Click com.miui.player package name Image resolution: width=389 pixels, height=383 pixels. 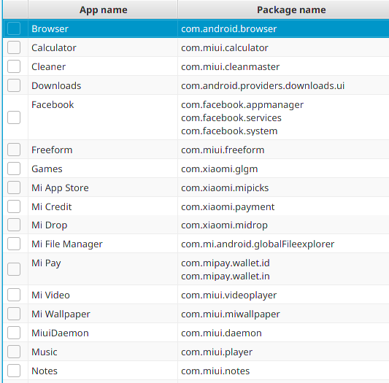click(217, 352)
